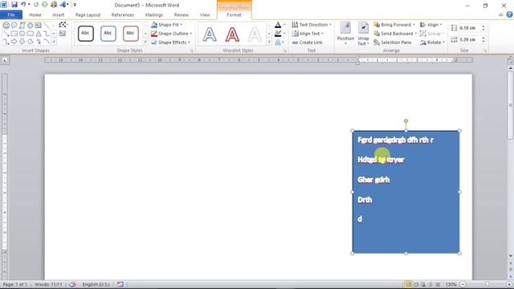Apply the red outline WordArt style
Viewport: 514px width, 289px height.
pyautogui.click(x=232, y=35)
